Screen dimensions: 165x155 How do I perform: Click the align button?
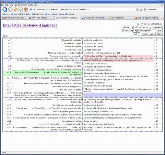tap(159, 34)
